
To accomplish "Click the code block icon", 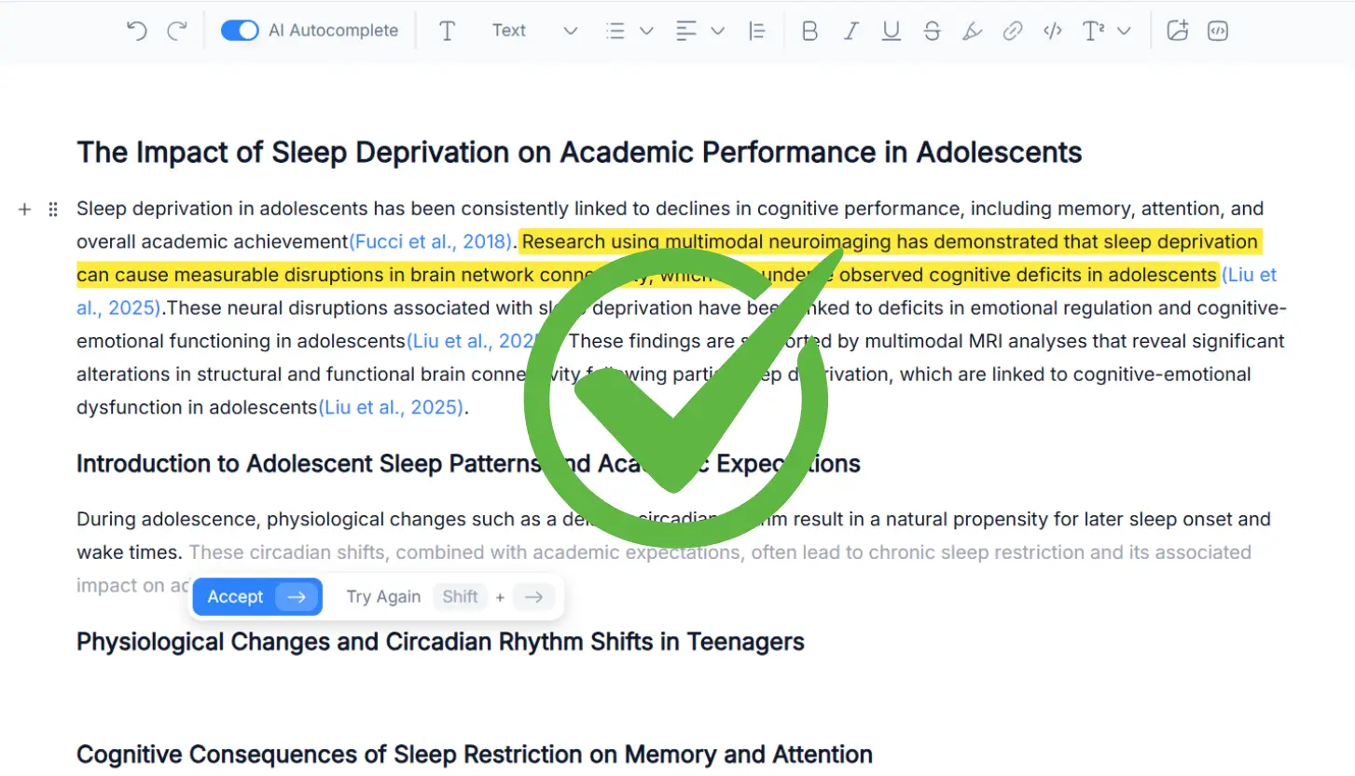I will (1217, 31).
